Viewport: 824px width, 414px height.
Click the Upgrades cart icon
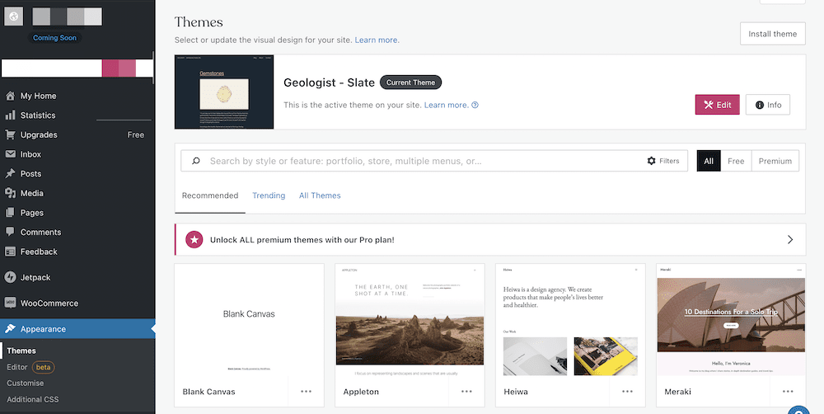point(10,134)
